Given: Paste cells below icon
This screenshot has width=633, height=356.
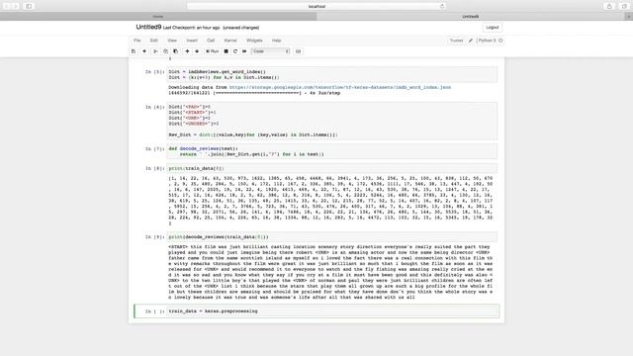Looking at the screenshot, I should 176,51.
